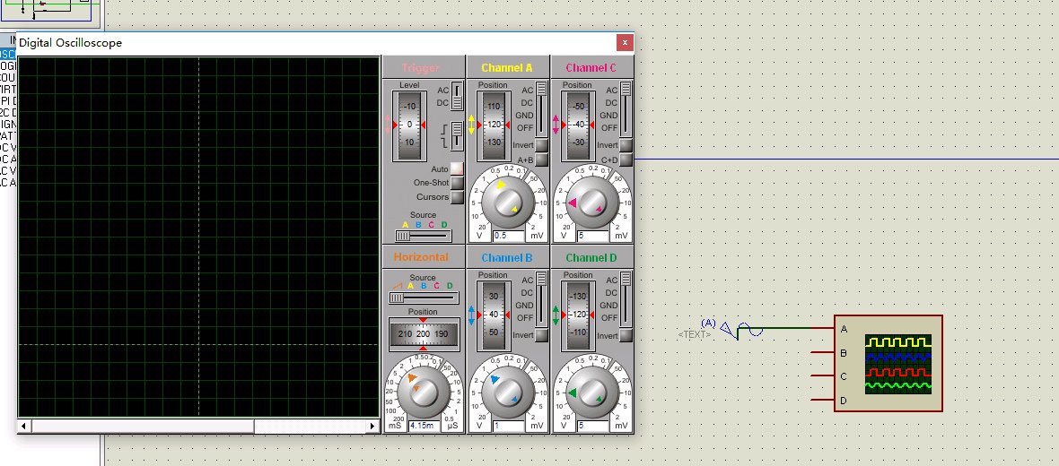Toggle the C+D sum button
Viewport: 1059px width, 466px height.
[x=626, y=160]
